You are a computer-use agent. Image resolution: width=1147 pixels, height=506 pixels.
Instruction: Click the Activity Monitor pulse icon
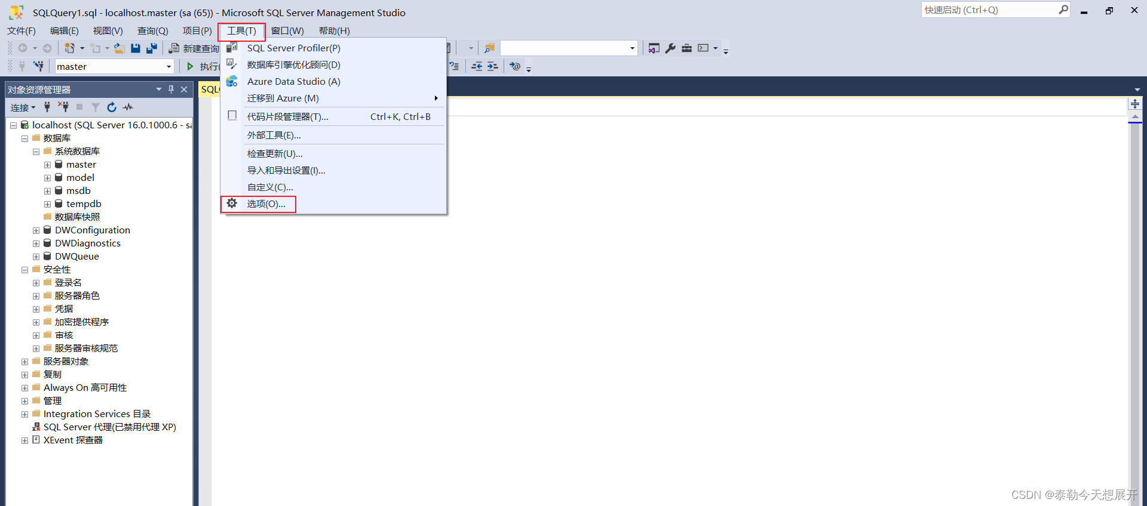coord(128,107)
